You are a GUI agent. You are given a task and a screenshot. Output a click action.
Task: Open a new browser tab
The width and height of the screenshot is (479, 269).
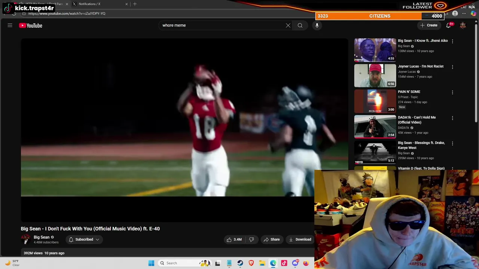(x=135, y=4)
